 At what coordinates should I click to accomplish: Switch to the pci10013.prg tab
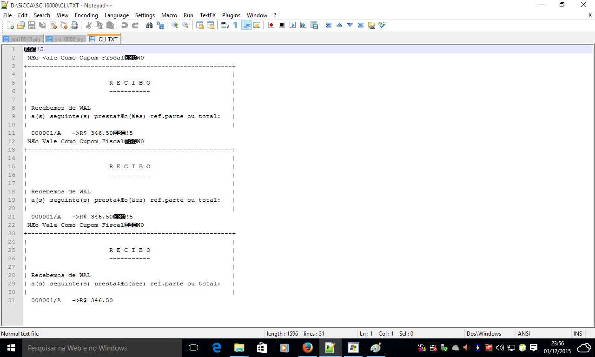tap(22, 40)
